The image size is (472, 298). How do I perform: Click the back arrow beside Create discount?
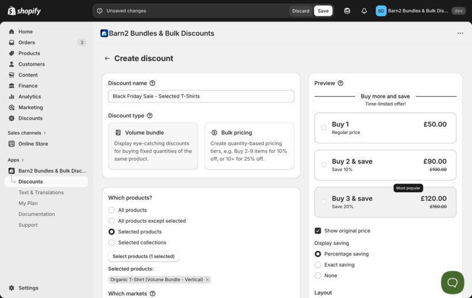pyautogui.click(x=107, y=58)
